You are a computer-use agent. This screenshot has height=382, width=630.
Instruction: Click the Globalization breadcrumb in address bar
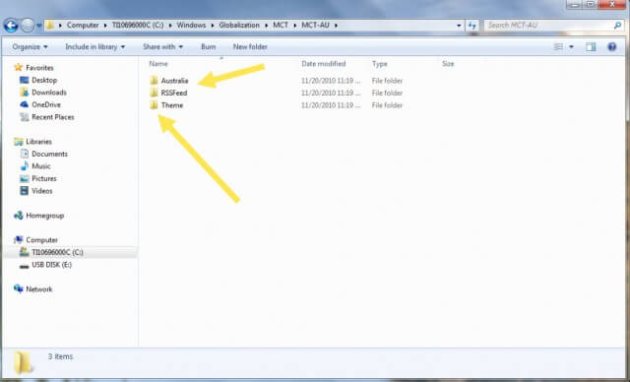(x=239, y=26)
